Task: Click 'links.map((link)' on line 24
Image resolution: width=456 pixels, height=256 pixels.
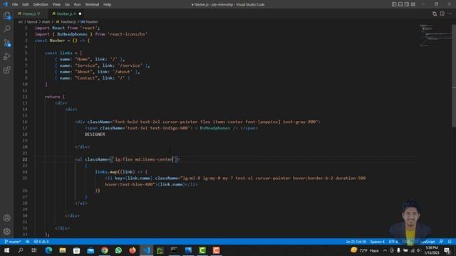Action: [115, 172]
